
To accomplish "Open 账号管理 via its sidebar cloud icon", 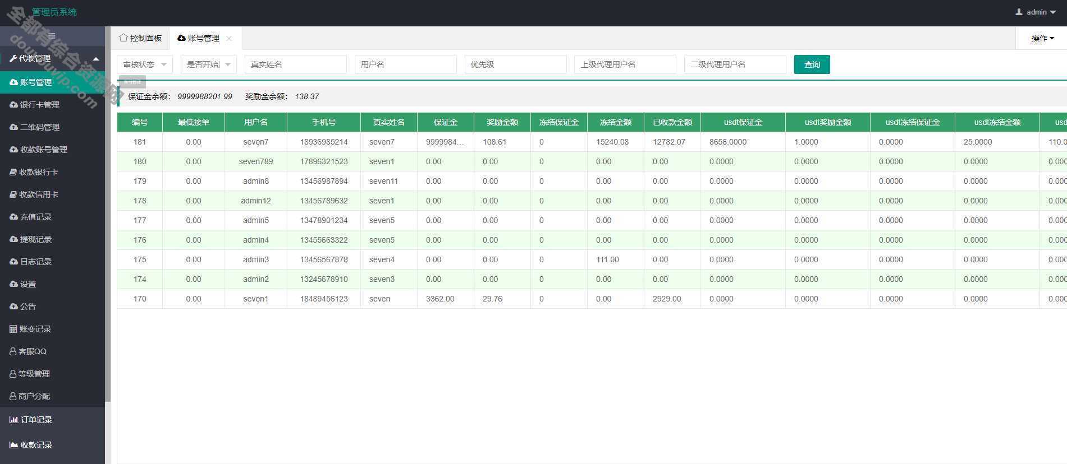I will pyautogui.click(x=13, y=82).
